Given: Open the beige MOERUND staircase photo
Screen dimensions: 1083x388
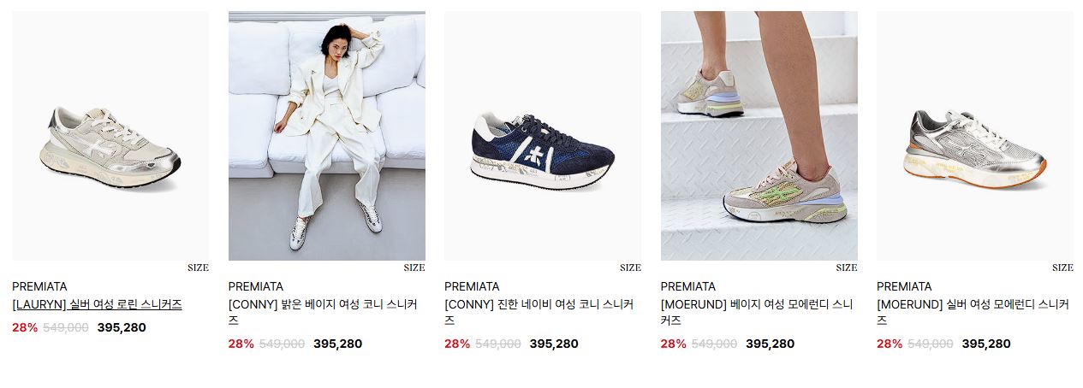Looking at the screenshot, I should tap(759, 136).
